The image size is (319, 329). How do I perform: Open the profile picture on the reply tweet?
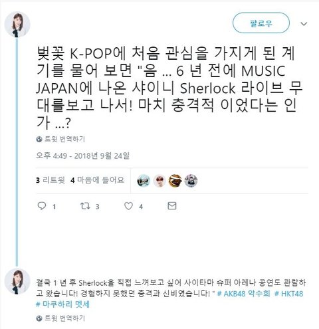click(17, 282)
